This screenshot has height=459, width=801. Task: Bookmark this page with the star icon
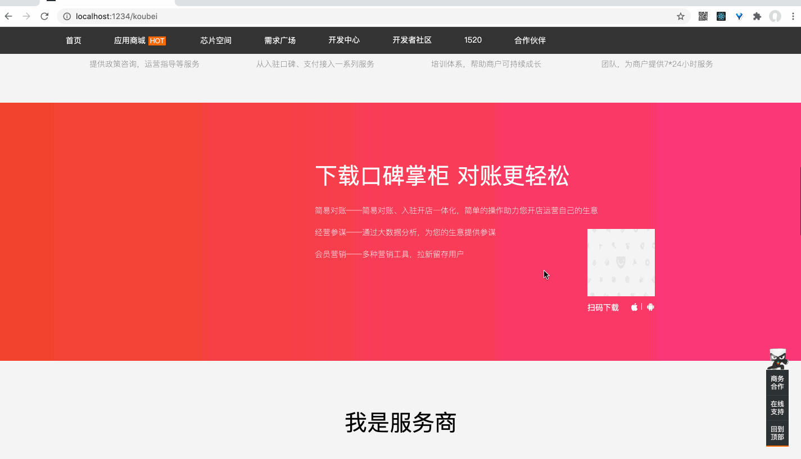[x=681, y=16]
